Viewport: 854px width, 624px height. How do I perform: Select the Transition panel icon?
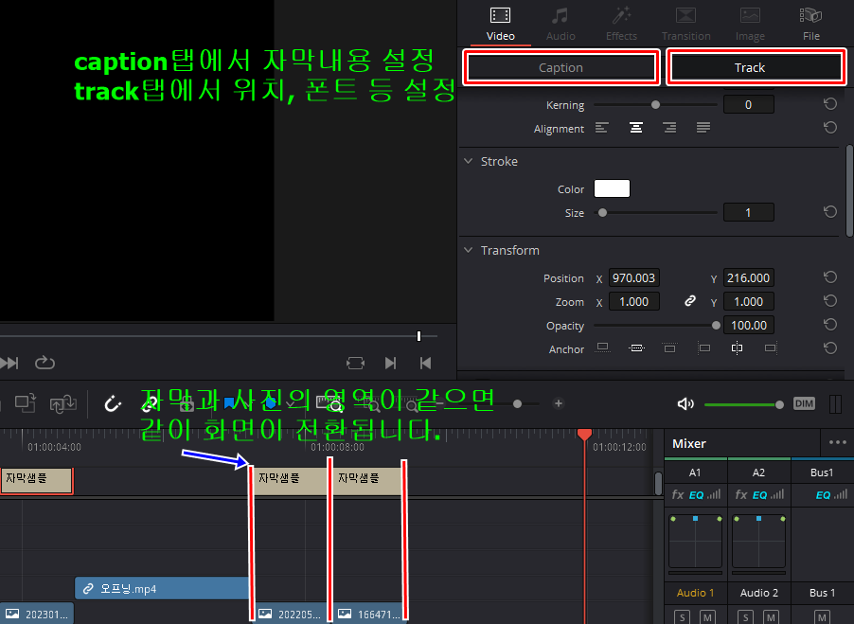click(685, 21)
